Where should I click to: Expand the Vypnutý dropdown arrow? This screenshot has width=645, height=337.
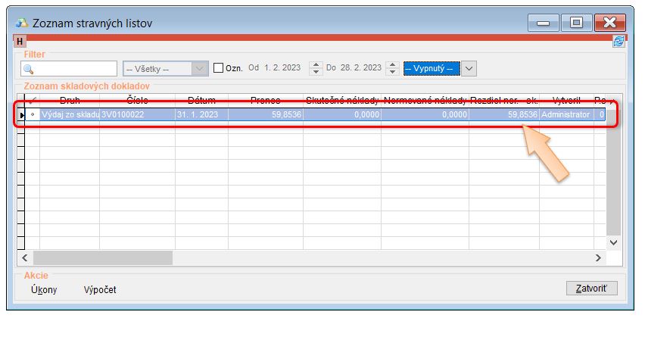click(469, 69)
